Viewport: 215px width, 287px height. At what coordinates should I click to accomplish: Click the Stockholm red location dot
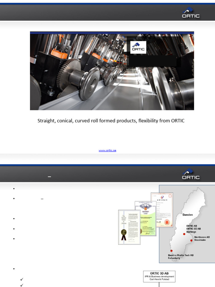tap(191, 240)
